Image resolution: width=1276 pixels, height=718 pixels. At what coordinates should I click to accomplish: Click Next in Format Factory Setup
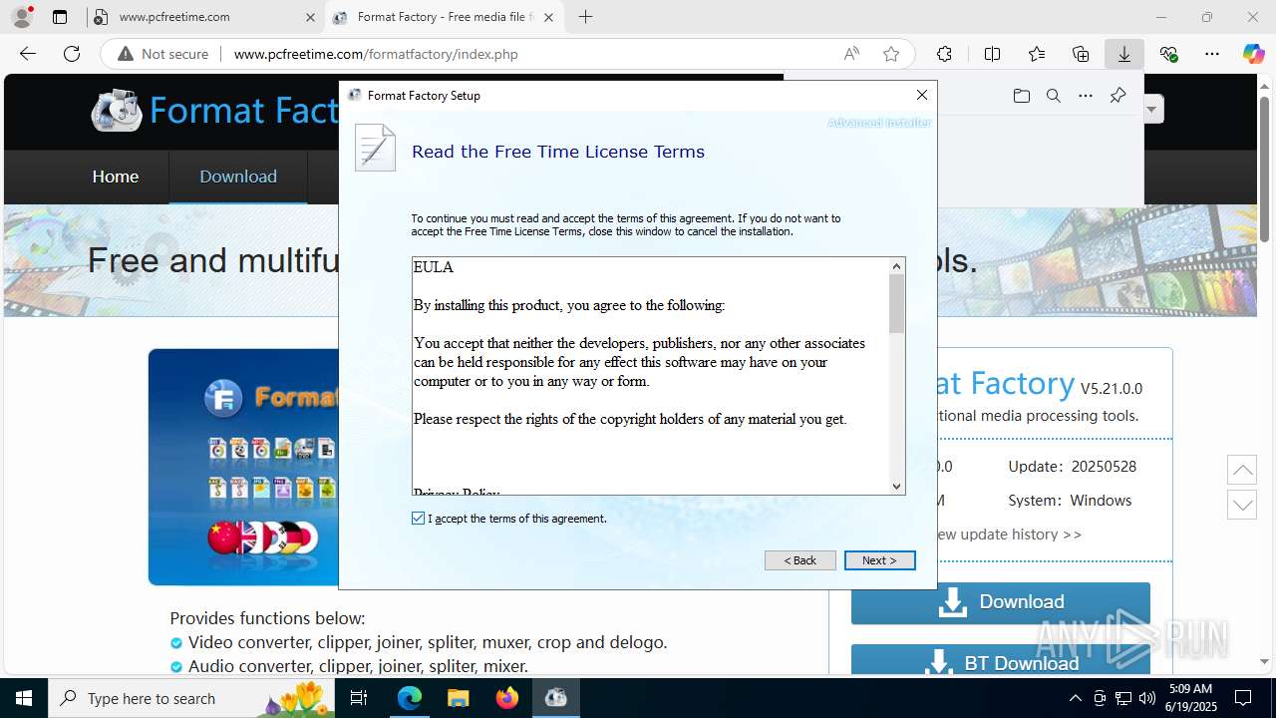pos(879,560)
